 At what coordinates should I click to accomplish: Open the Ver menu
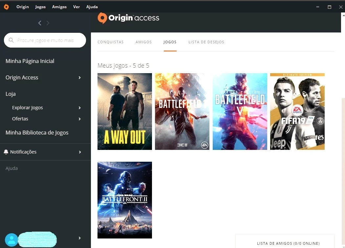(x=76, y=7)
